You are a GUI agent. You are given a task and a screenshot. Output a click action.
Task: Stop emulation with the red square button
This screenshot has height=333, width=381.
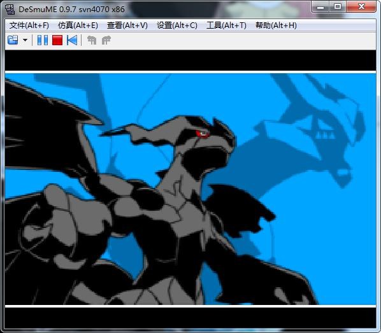[x=57, y=40]
